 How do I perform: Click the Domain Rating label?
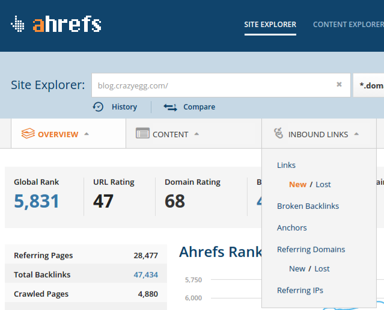click(192, 182)
